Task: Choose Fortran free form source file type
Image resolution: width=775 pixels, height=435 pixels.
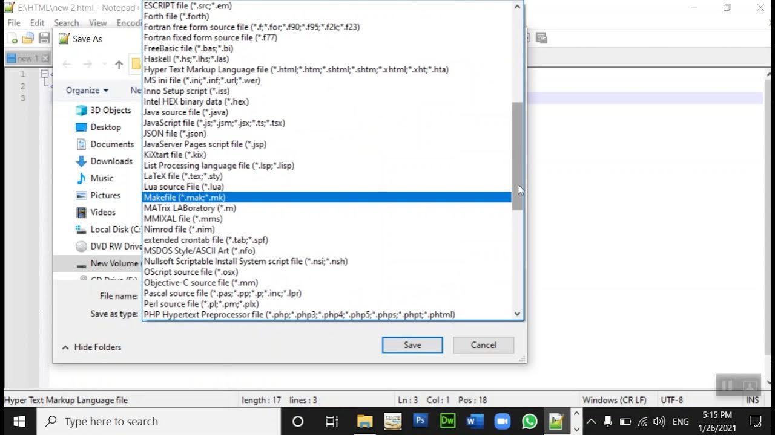Action: pyautogui.click(x=327, y=27)
